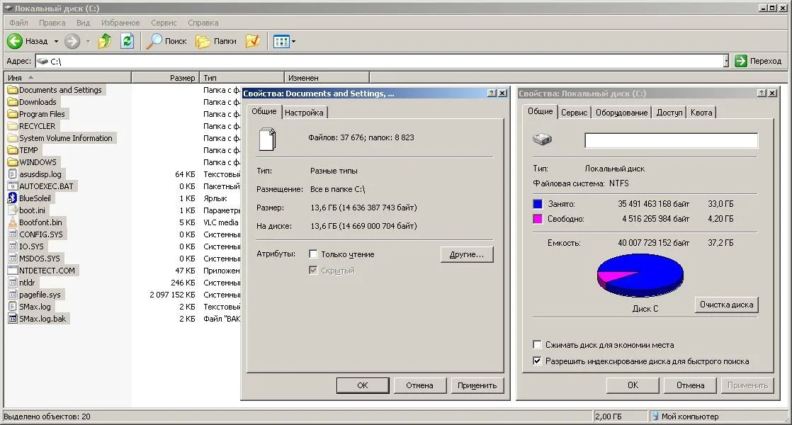792x425 pixels.
Task: Click the greyed Hidden attribute checkbox
Action: [313, 271]
